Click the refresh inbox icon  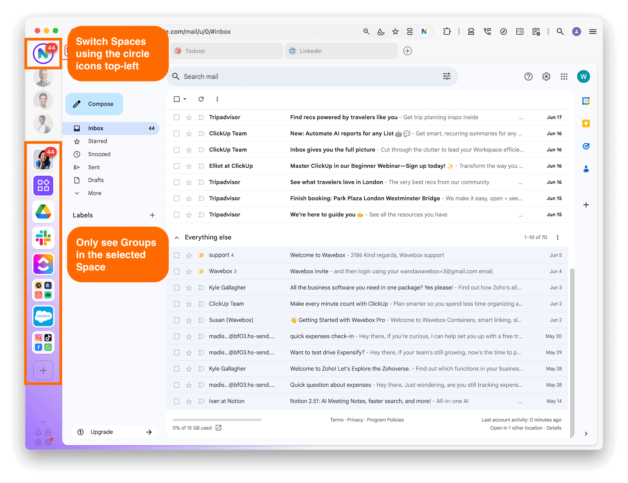coord(201,99)
